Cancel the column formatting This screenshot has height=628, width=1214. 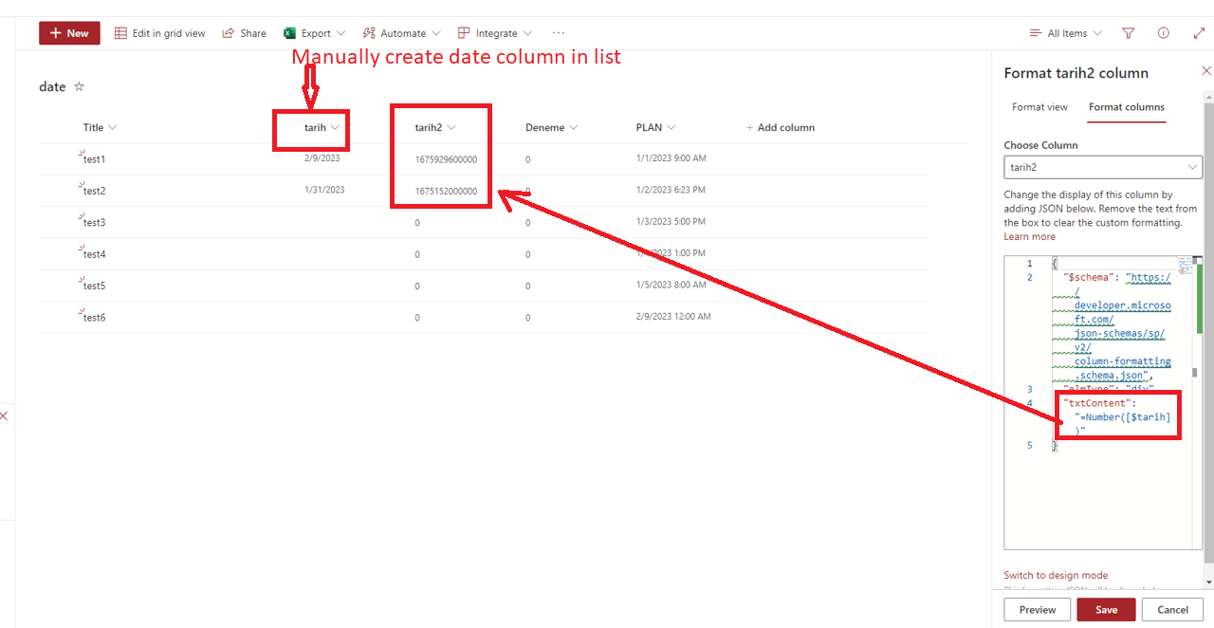tap(1172, 609)
